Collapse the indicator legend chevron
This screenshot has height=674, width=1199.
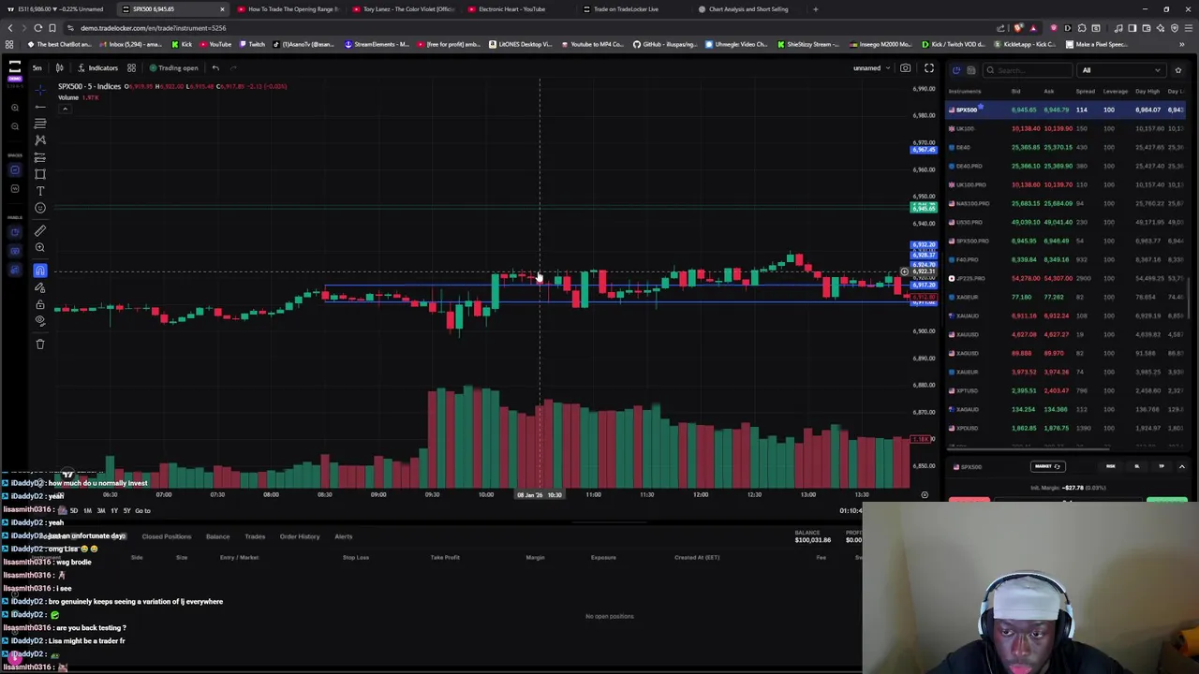point(65,109)
